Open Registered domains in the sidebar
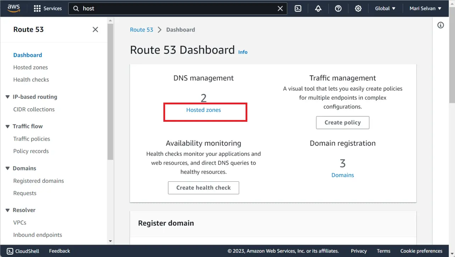 point(39,181)
